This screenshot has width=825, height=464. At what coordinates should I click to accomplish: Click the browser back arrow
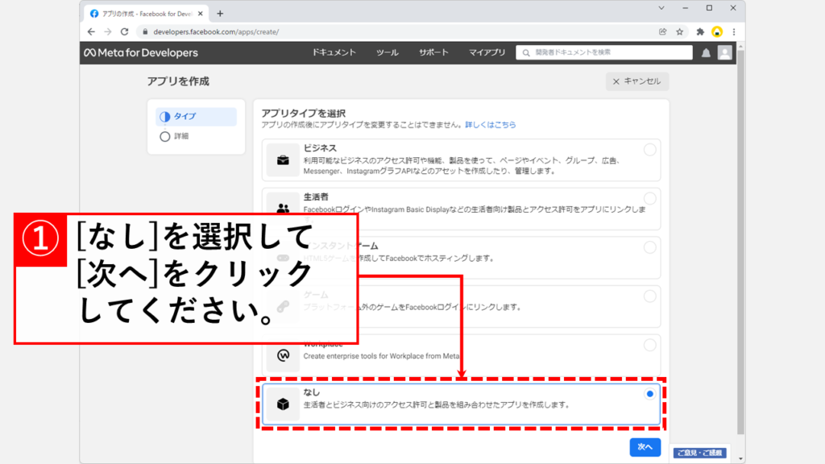tap(91, 31)
